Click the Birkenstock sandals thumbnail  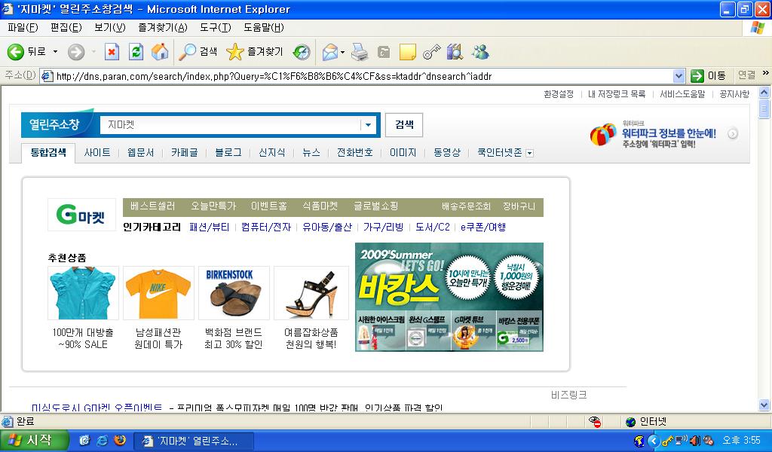pyautogui.click(x=234, y=293)
